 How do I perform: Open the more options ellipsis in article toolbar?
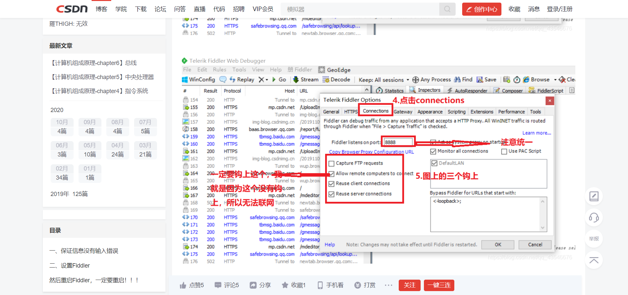pos(388,285)
